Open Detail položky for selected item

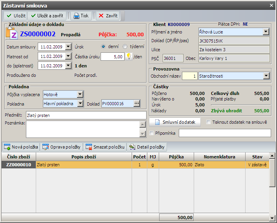(147, 147)
